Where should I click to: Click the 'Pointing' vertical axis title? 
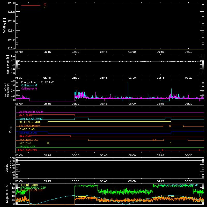[x=4, y=26]
